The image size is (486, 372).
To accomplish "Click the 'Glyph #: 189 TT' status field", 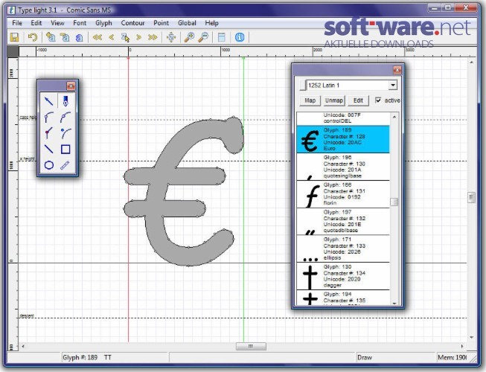I will 115,357.
